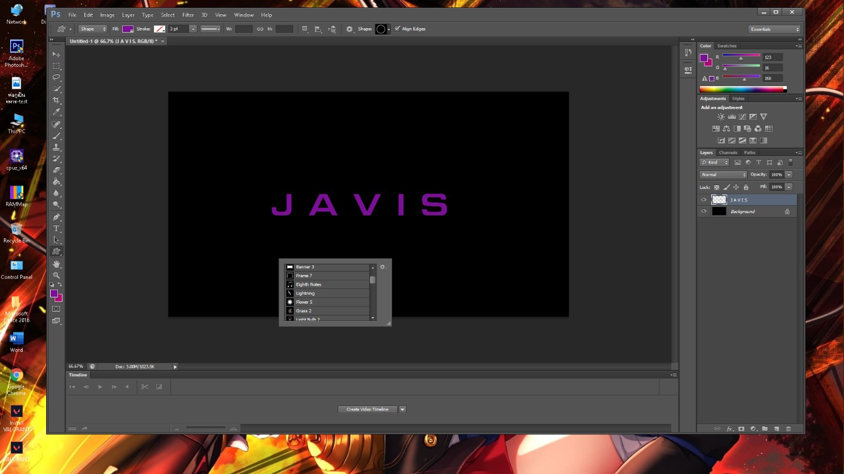Open the Shape tool mode dropdown
Screen dimensions: 844x474
click(93, 29)
